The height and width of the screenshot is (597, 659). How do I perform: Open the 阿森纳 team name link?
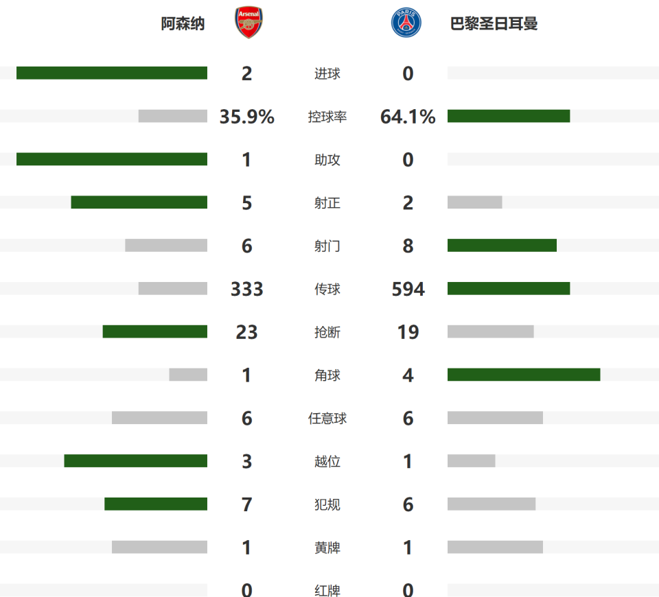(183, 23)
